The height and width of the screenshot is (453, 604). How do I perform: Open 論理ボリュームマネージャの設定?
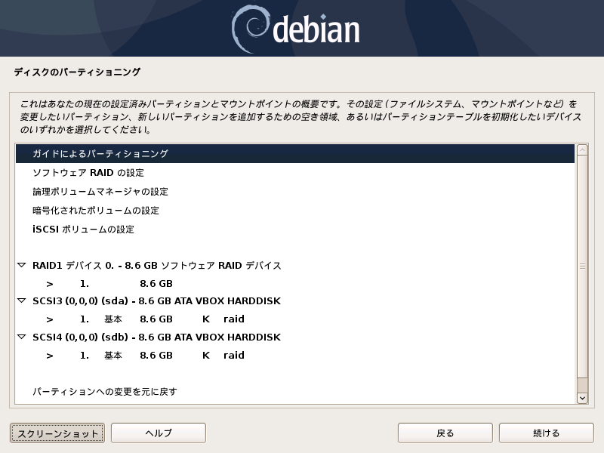tap(295, 192)
